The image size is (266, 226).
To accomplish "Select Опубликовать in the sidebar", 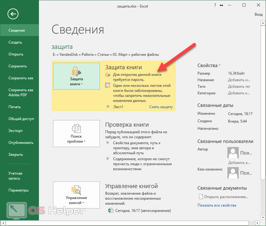I will [19, 143].
